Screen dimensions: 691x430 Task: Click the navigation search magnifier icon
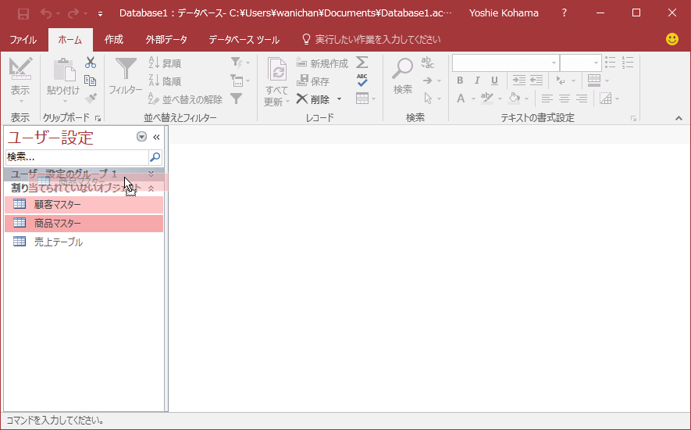click(155, 157)
